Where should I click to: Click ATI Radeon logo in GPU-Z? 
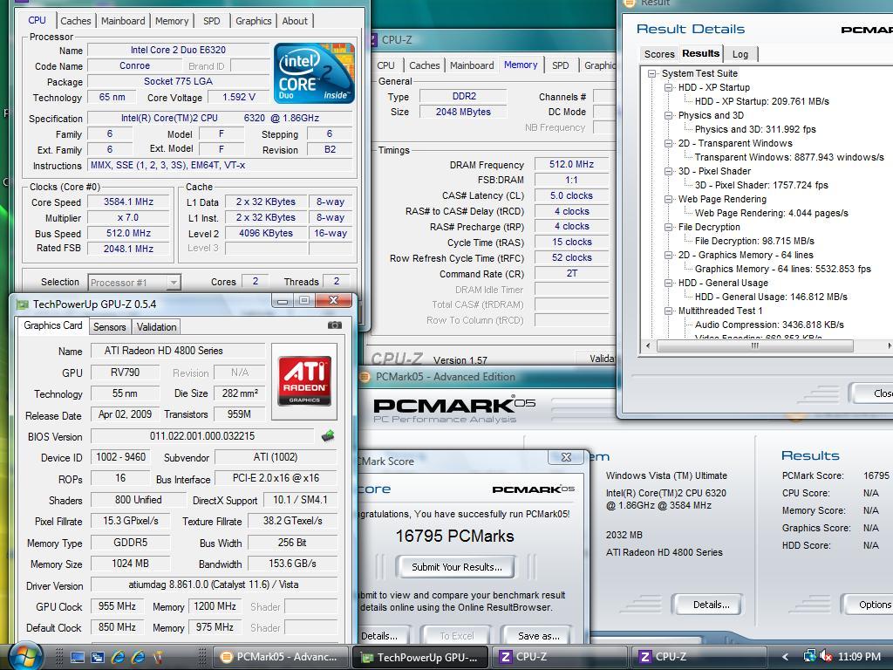(304, 381)
